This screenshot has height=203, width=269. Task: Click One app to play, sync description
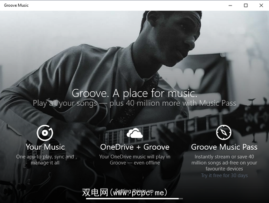click(45, 160)
